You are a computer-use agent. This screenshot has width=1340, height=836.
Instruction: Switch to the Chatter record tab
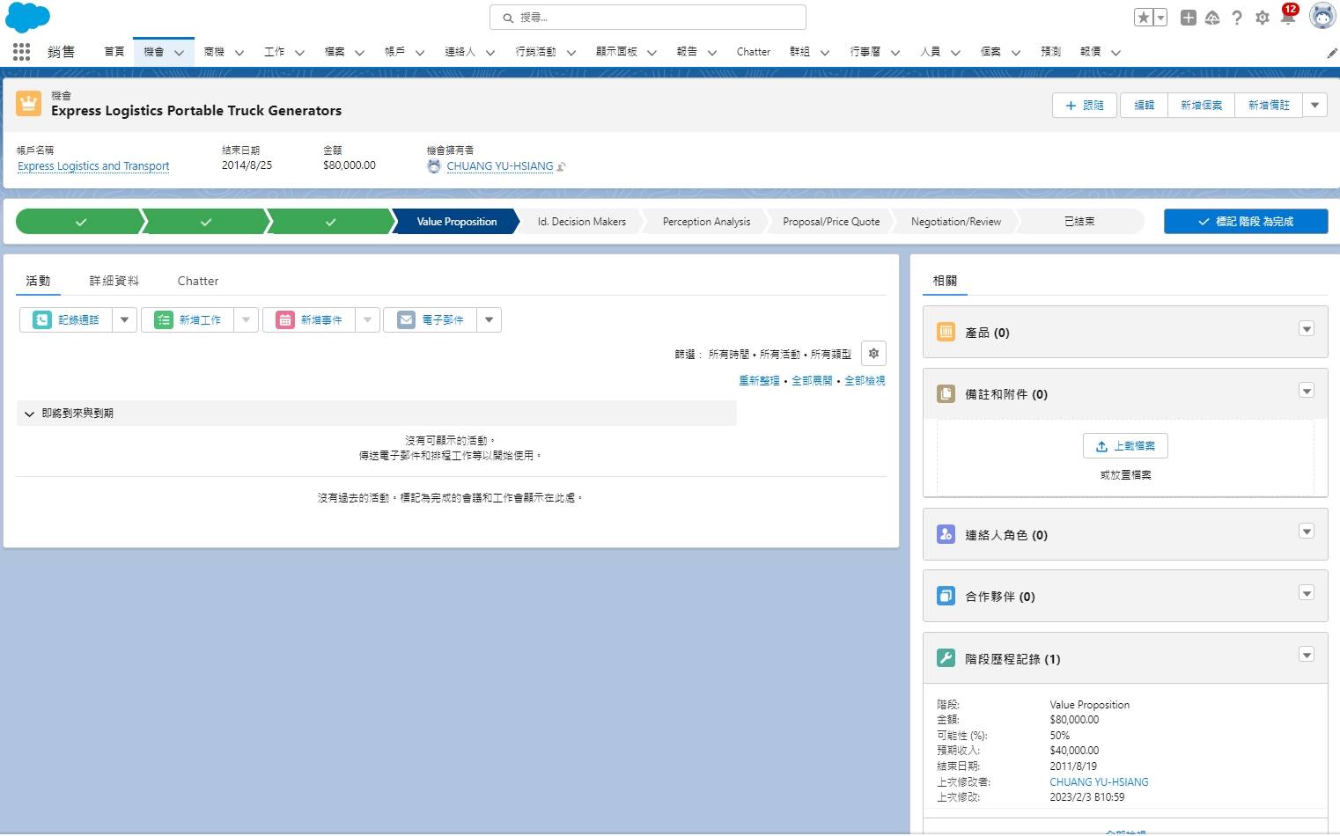pos(198,281)
